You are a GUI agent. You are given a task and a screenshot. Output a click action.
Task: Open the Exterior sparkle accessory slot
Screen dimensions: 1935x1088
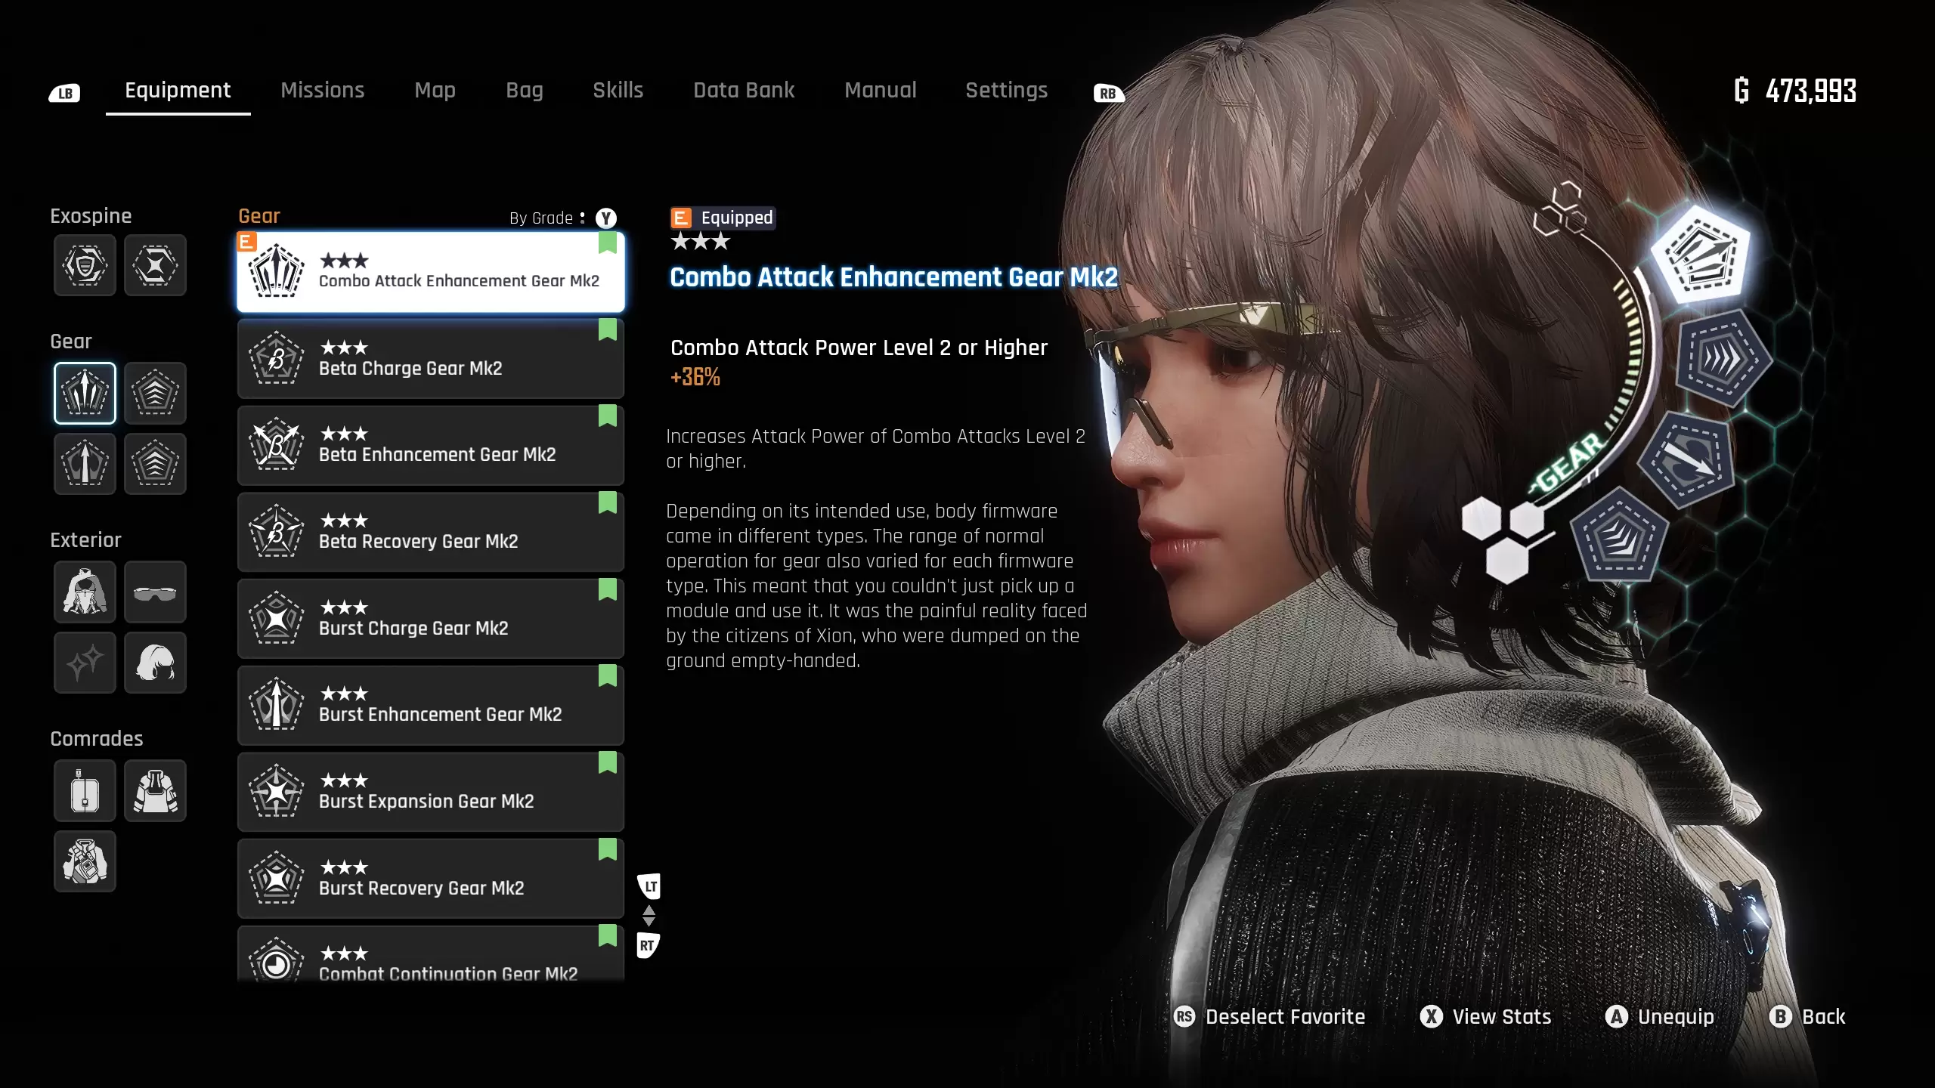point(85,663)
